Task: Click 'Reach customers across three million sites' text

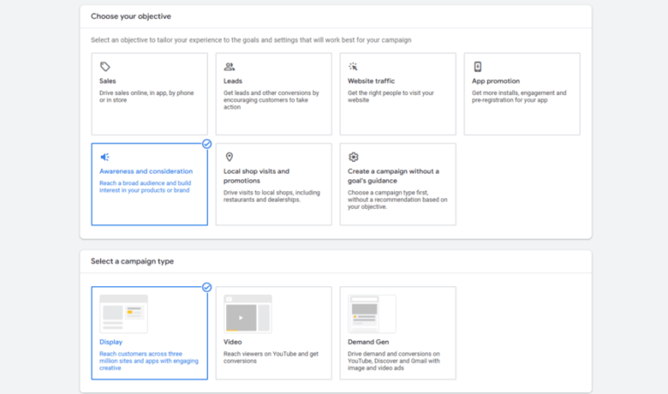Action: click(x=149, y=361)
